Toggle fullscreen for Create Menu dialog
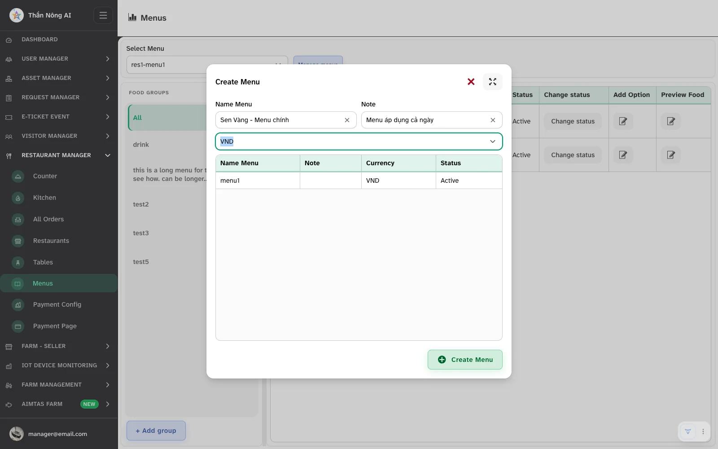This screenshot has height=449, width=718. tap(493, 82)
